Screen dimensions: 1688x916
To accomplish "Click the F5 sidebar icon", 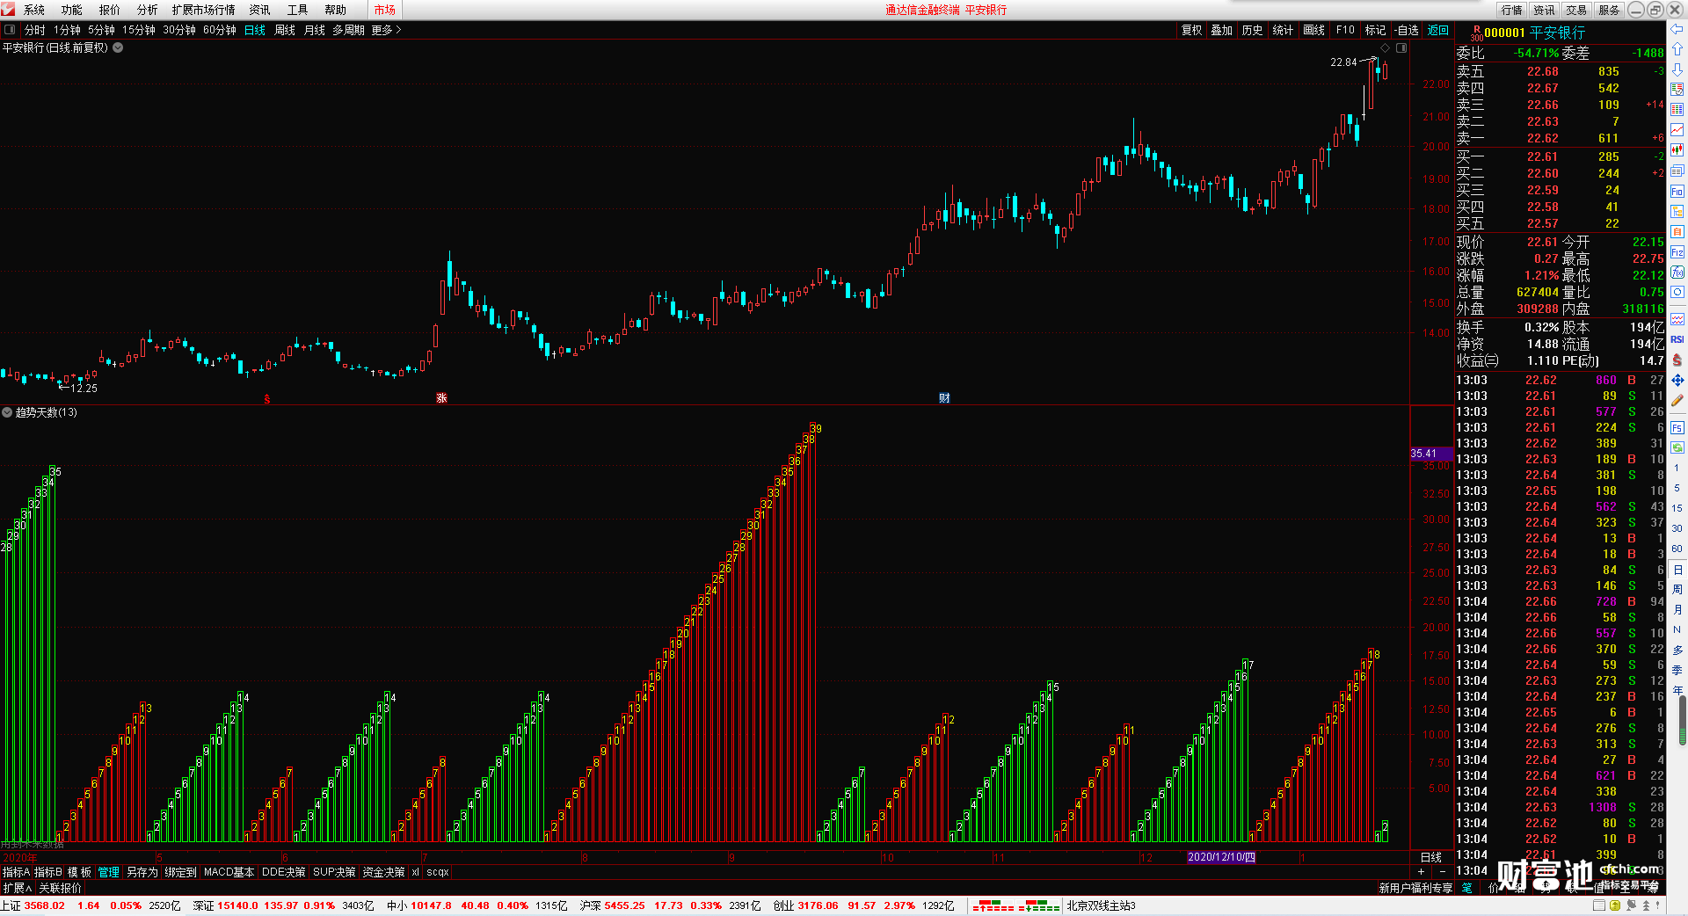I will pyautogui.click(x=1677, y=427).
